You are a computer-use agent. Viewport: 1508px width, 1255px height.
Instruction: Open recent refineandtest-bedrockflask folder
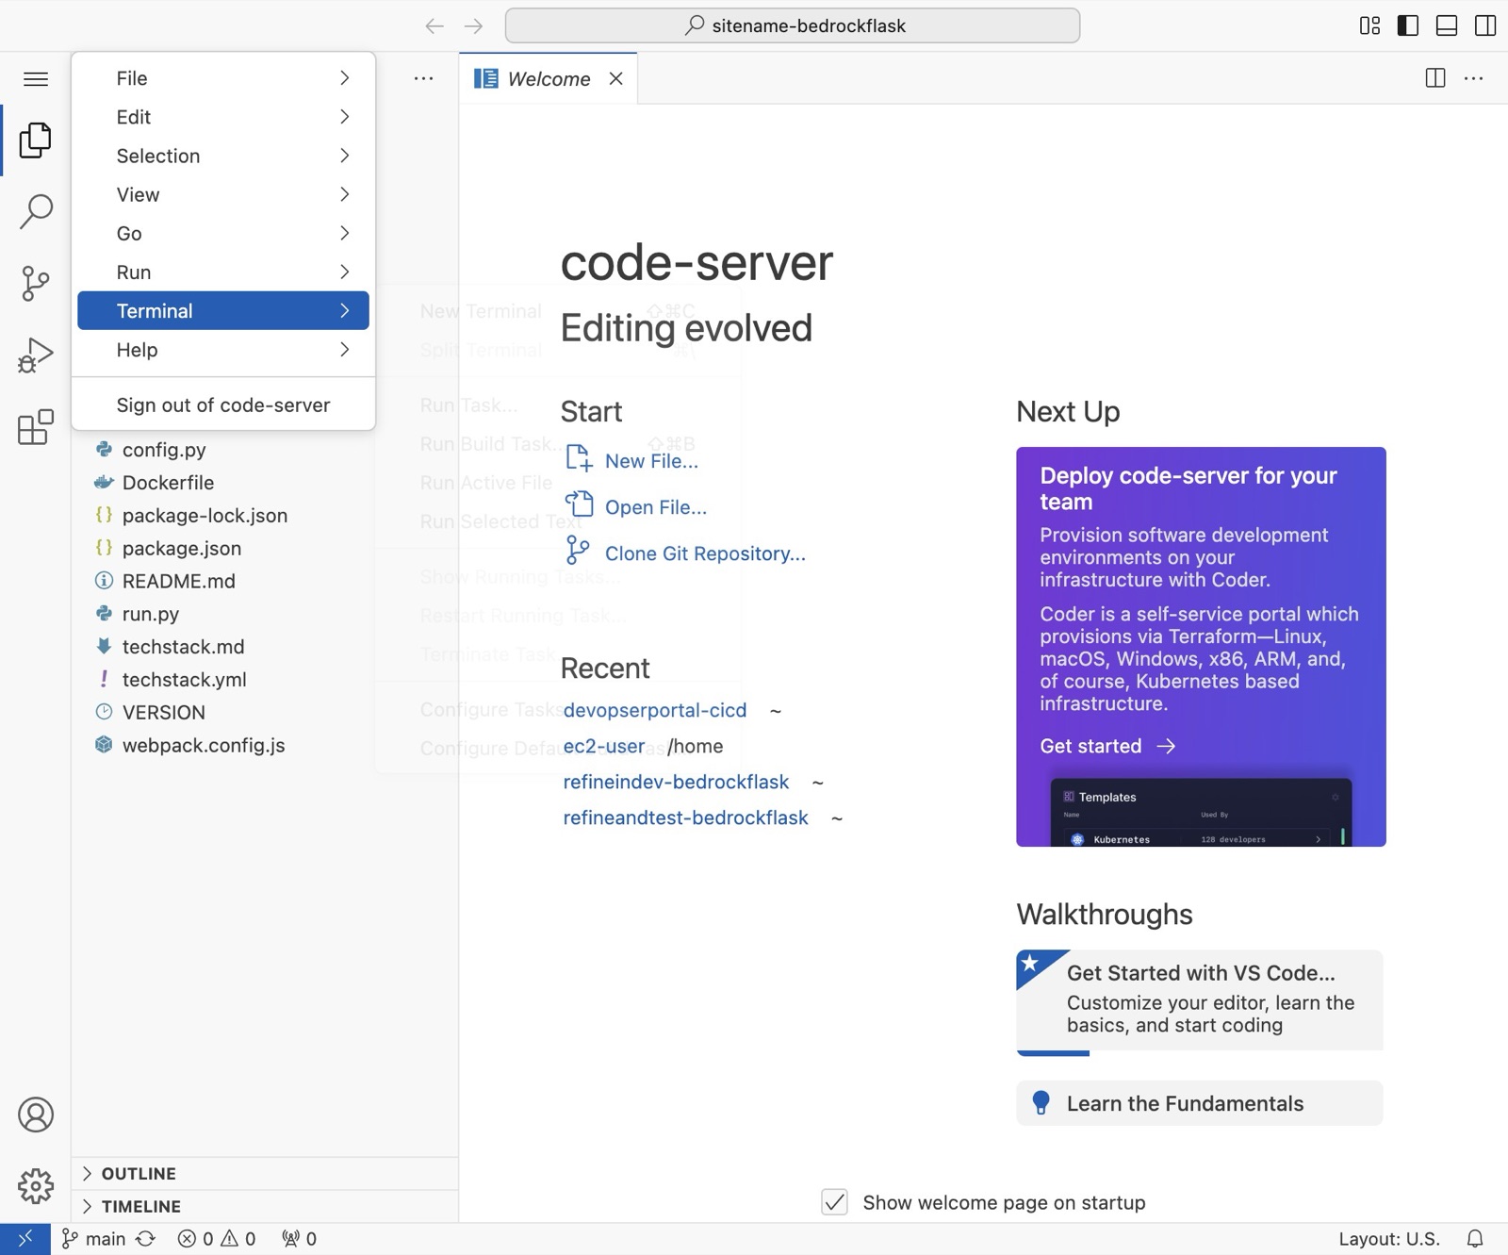click(x=685, y=817)
